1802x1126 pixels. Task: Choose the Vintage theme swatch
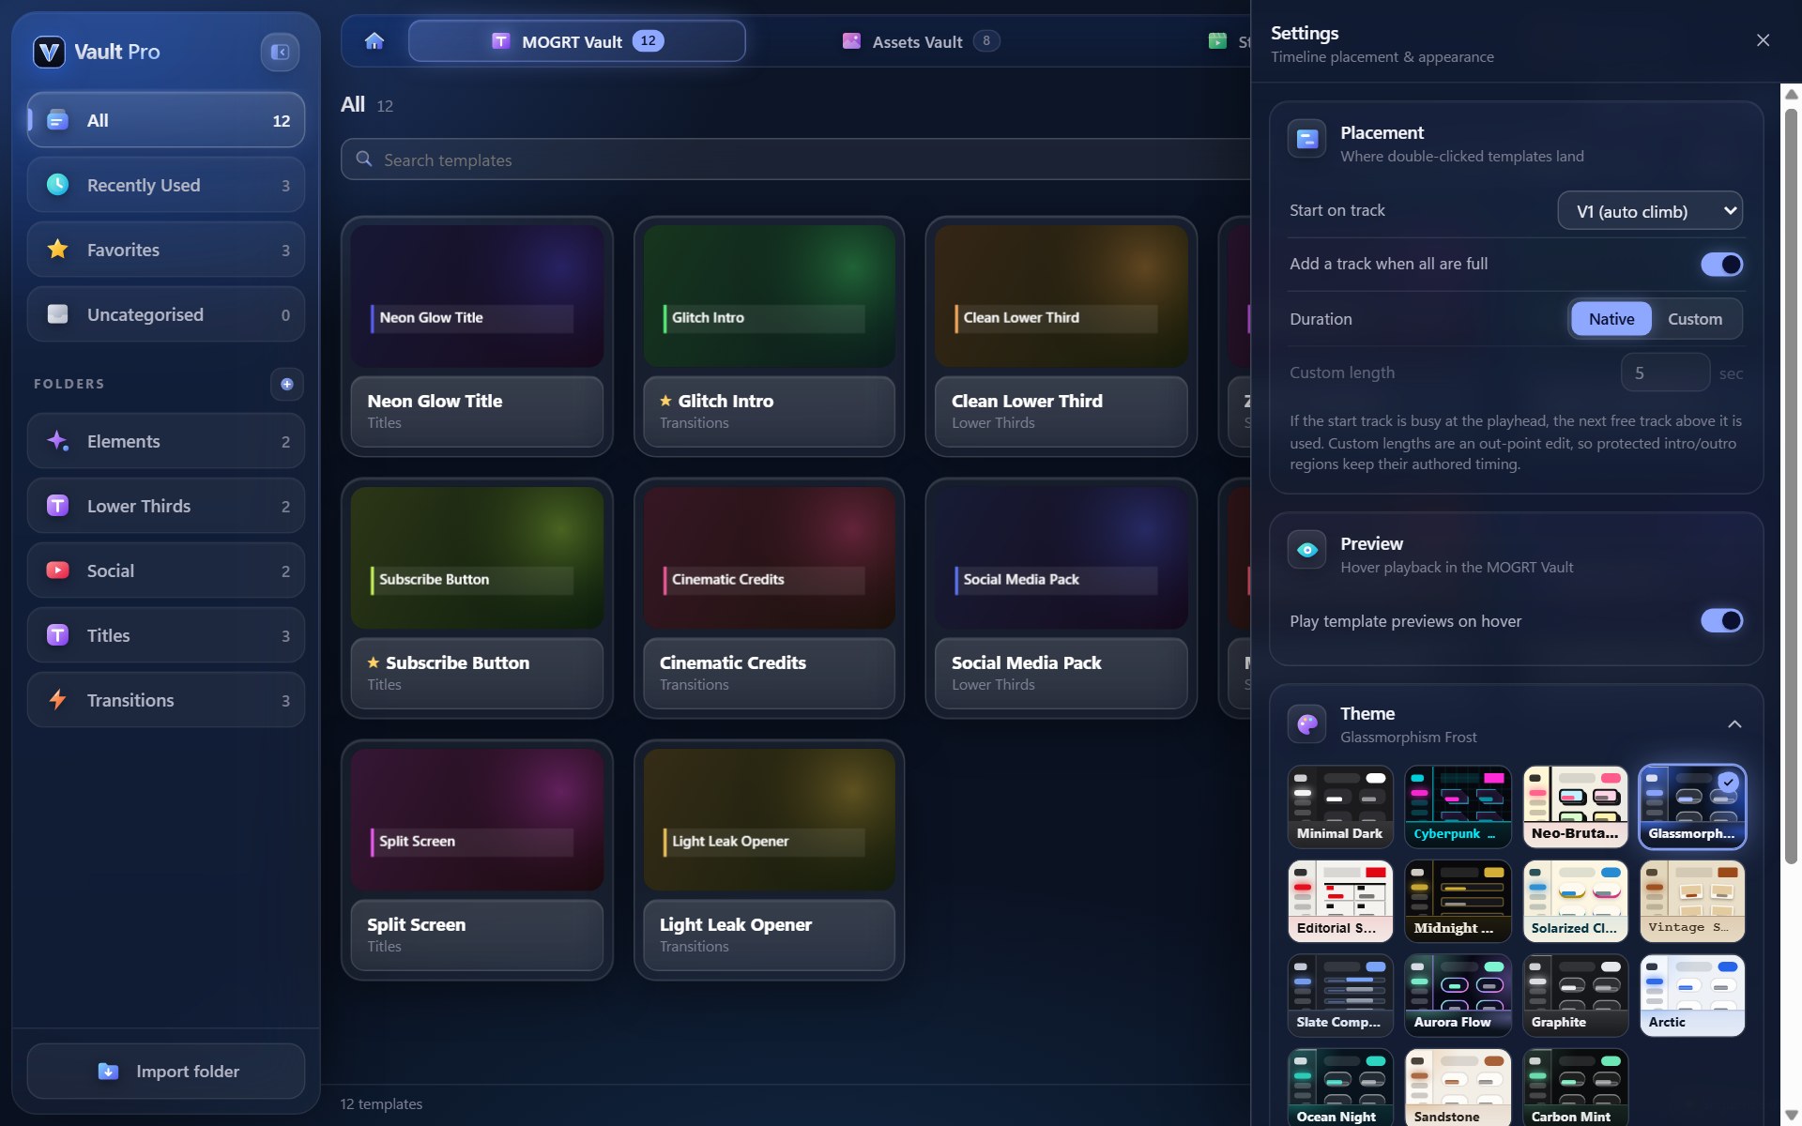coord(1692,901)
